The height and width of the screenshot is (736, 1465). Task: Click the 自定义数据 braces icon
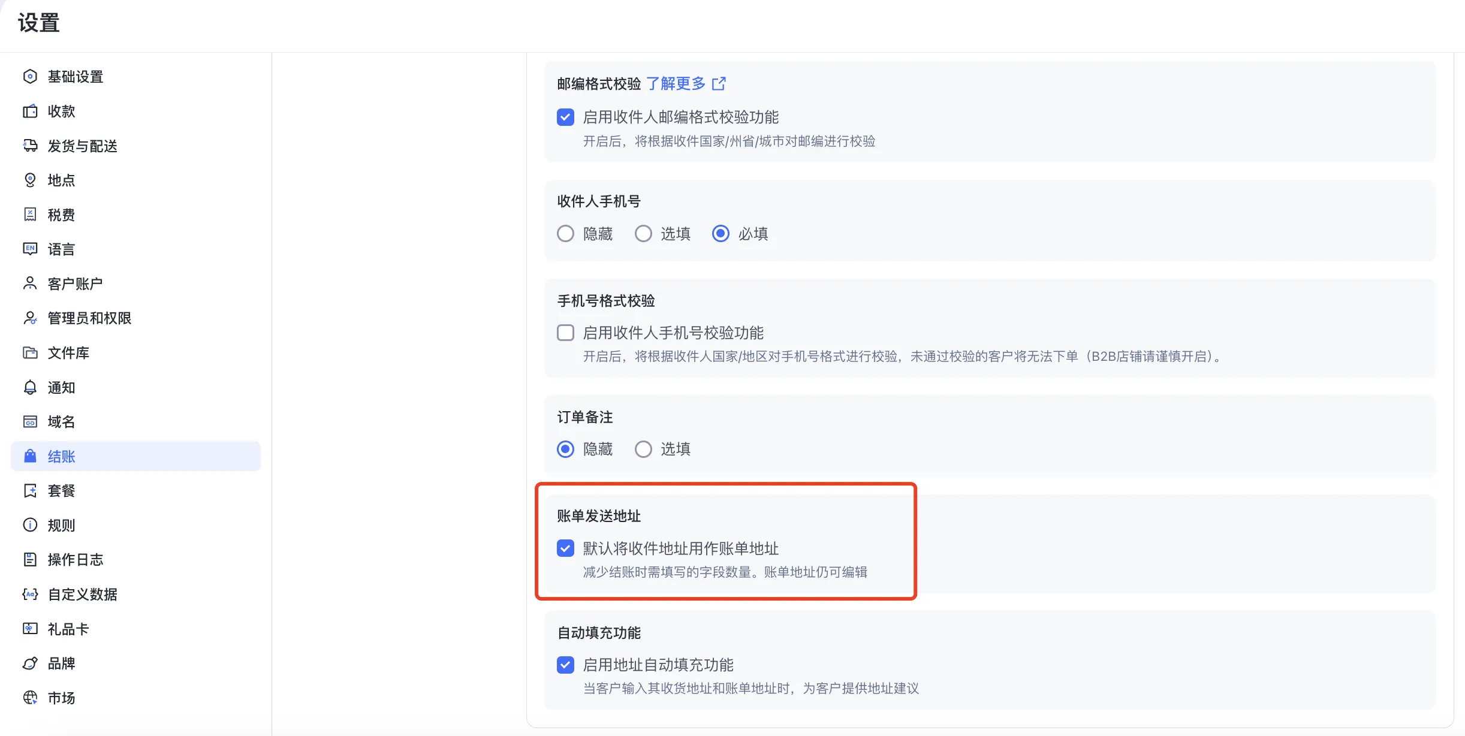(30, 594)
